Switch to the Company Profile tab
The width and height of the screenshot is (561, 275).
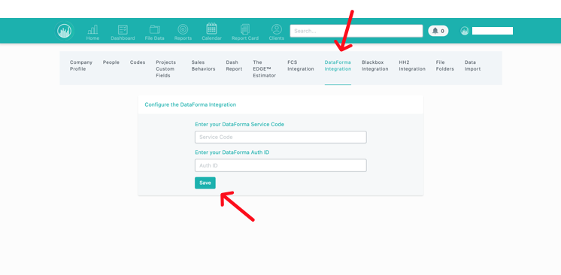81,65
